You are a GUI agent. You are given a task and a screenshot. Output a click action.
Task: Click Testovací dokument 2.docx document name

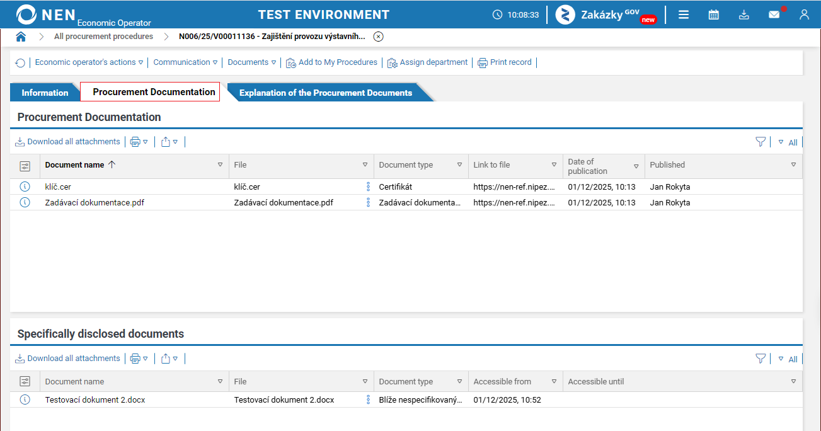tap(95, 399)
